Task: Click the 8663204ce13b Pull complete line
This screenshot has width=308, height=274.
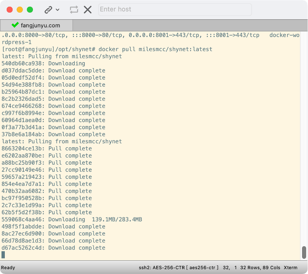Action: pos(47,148)
